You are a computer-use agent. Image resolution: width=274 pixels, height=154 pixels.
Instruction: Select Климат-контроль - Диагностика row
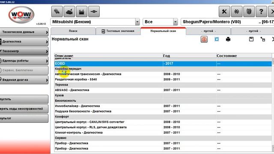(163, 133)
